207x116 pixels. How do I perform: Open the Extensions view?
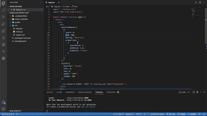[x=4, y=31]
